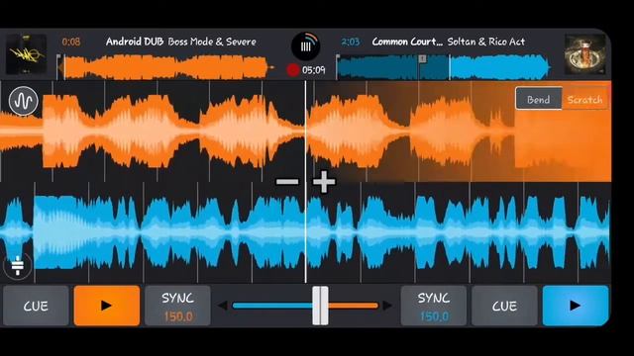Open the mixer EQ icon on blue deck
The height and width of the screenshot is (356, 634).
(18, 266)
